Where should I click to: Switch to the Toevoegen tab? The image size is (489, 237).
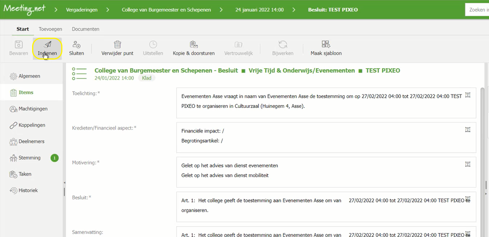[50, 29]
